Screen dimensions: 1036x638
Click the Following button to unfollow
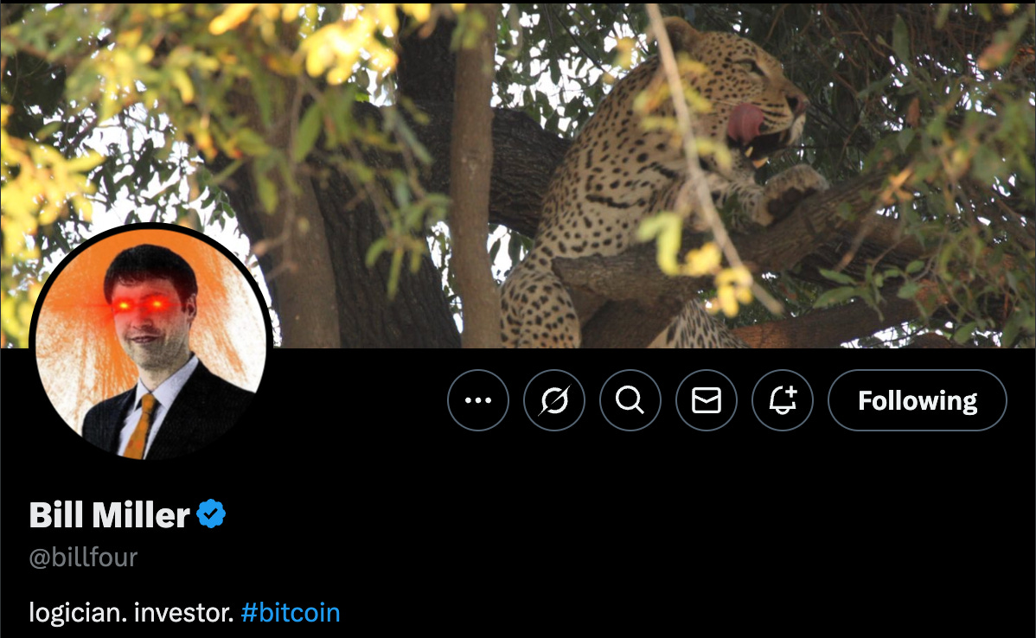click(917, 400)
